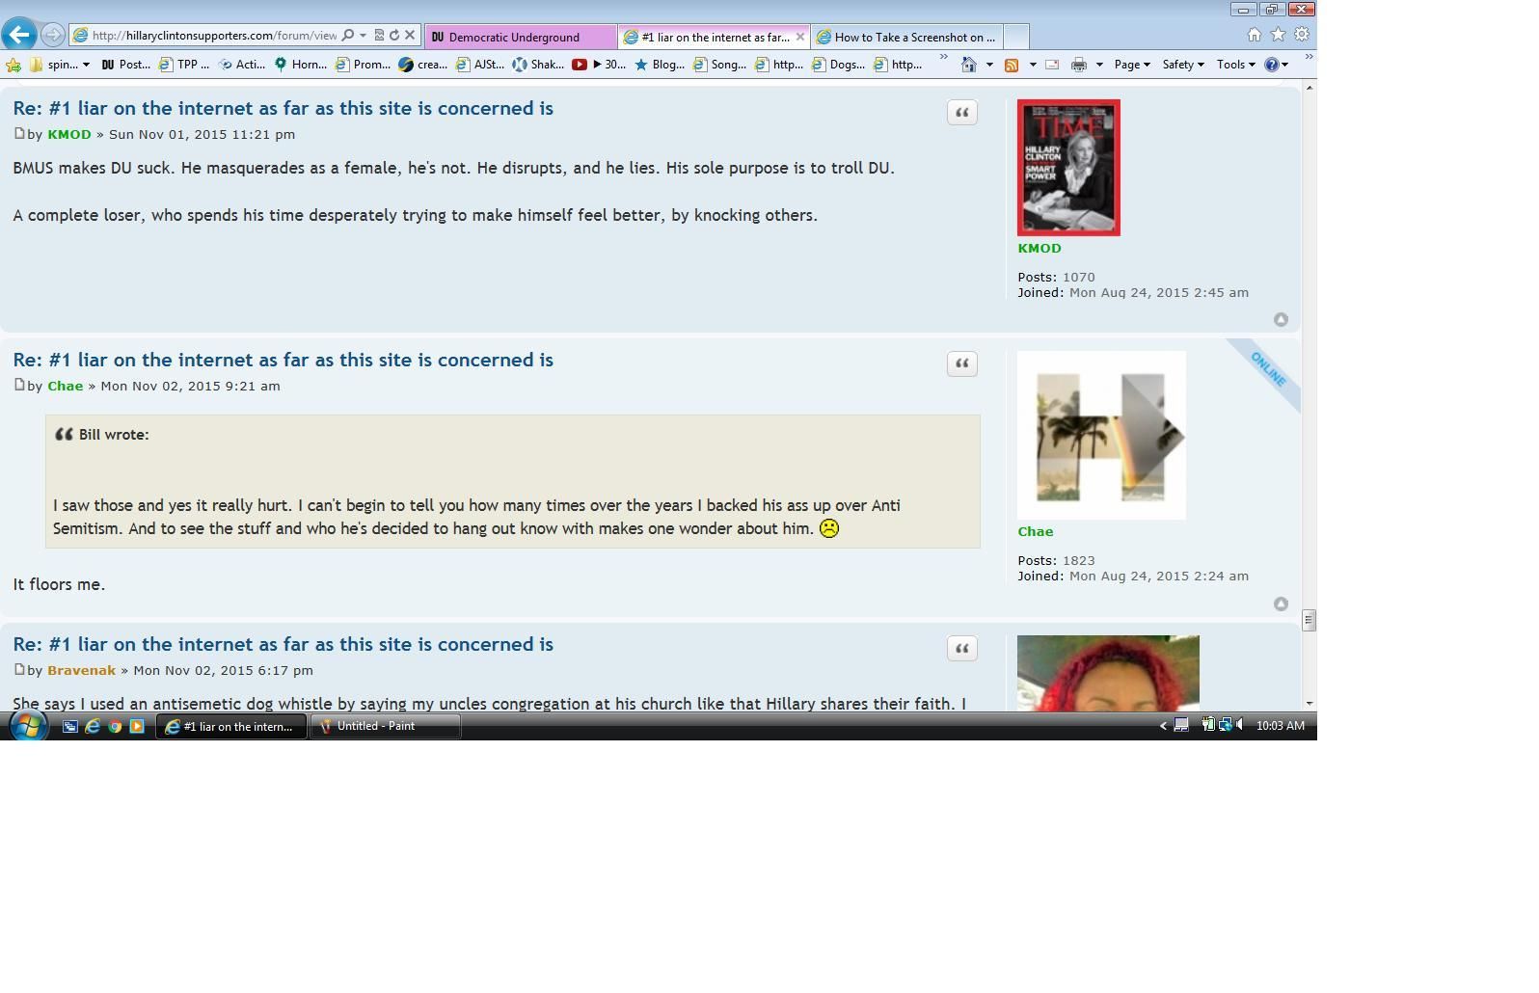Open Chae's profile name link below avatar
The width and height of the screenshot is (1539, 993).
[1035, 531]
